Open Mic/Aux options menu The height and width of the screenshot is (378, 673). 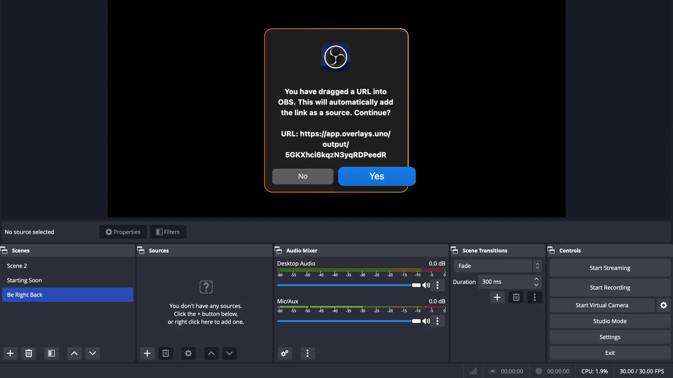pos(437,321)
